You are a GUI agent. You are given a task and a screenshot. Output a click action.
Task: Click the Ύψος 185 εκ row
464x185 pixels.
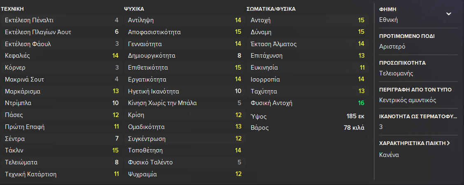pyautogui.click(x=307, y=116)
